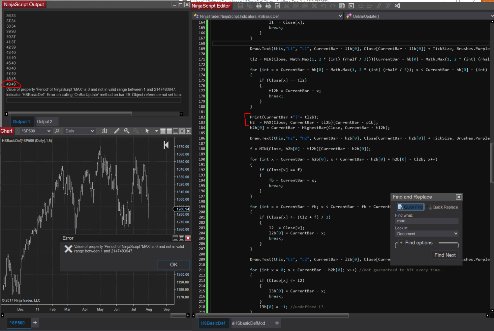This screenshot has height=331, width=494.
Task: Open chart Data Series bars icon
Action: [x=105, y=131]
